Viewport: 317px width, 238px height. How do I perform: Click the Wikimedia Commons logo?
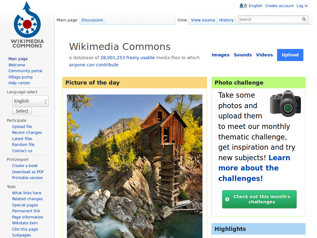(27, 22)
